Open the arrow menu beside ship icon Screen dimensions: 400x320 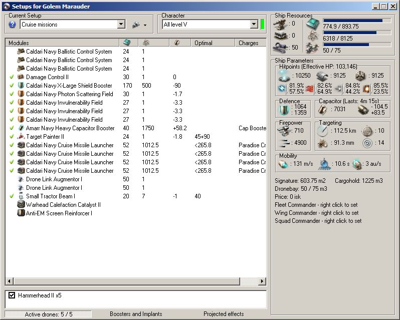145,25
